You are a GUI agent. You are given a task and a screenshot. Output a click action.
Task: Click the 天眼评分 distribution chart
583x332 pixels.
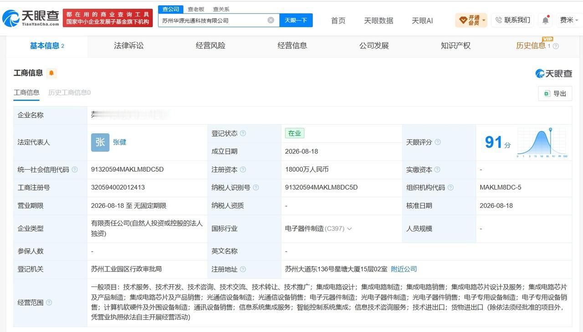click(x=542, y=142)
